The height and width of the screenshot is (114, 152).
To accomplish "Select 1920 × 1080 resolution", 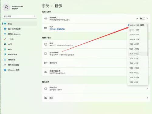I will click(137, 58).
